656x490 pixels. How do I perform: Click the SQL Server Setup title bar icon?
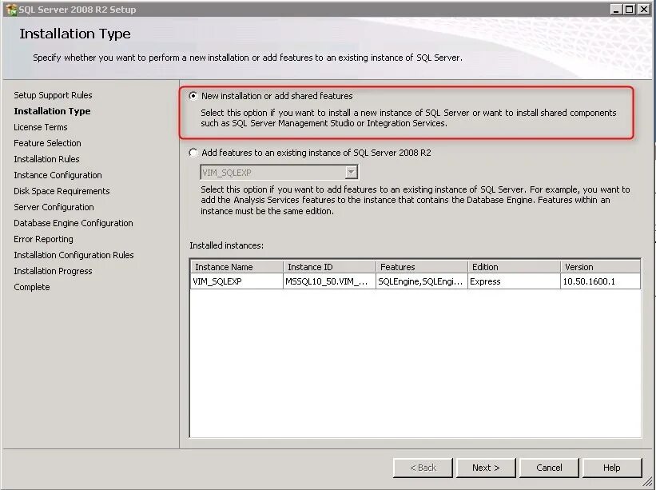[11, 10]
